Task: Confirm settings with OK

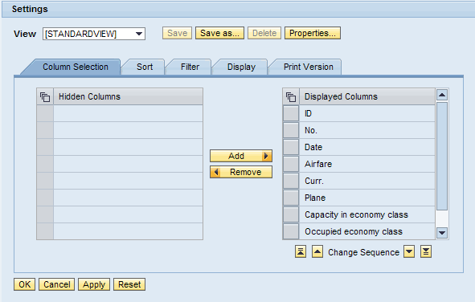Action: point(25,284)
